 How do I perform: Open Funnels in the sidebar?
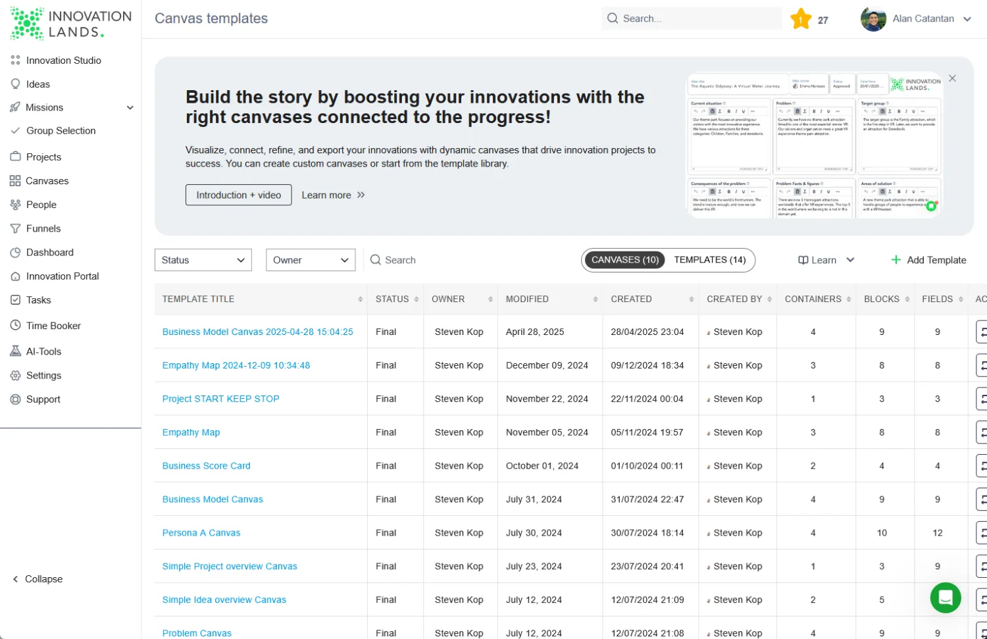[43, 229]
